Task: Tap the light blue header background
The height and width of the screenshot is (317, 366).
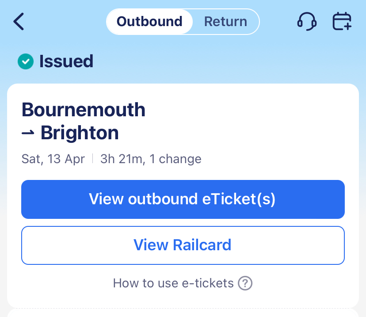Action: tap(221, 62)
